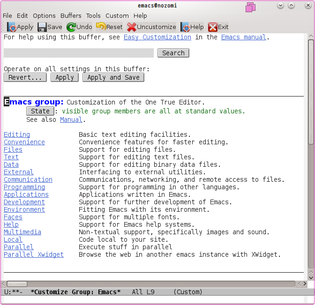Open the Development group link

(24, 202)
